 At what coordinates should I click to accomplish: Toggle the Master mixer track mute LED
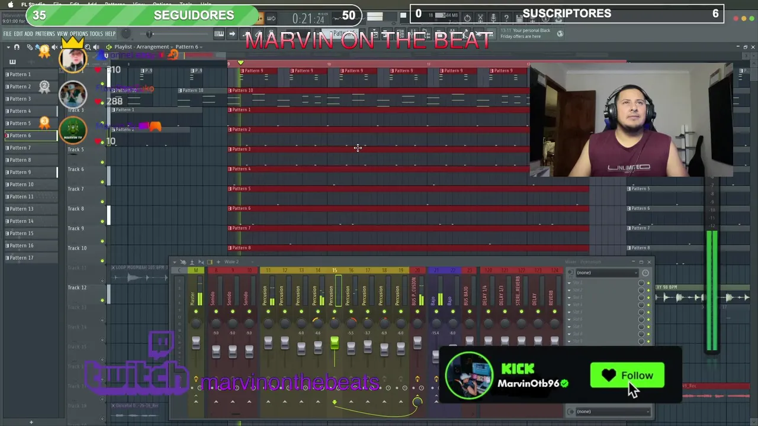coord(196,312)
